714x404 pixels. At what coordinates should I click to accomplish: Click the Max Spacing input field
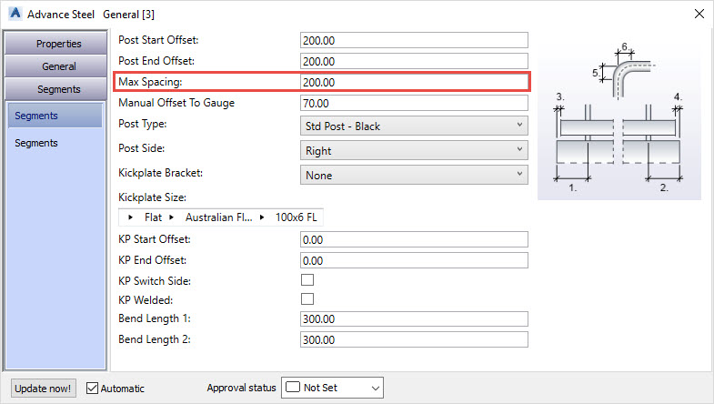414,82
